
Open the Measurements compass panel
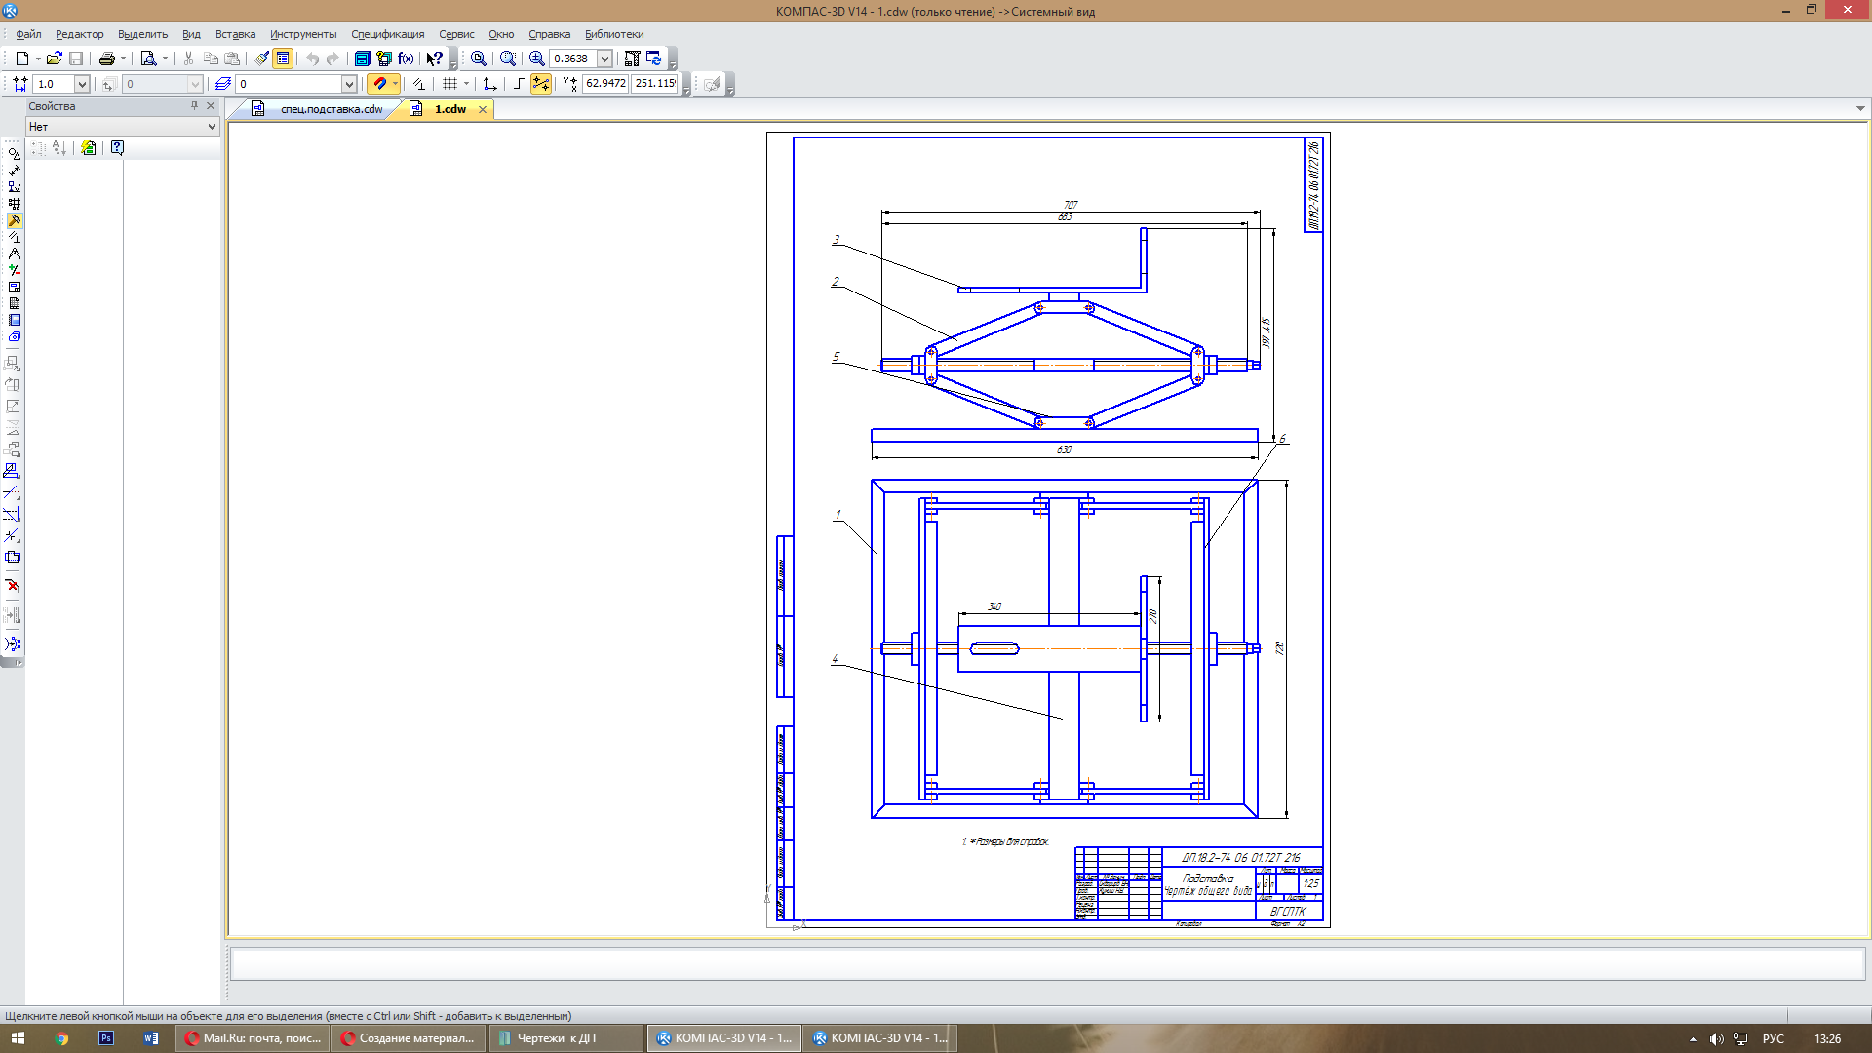coord(14,253)
